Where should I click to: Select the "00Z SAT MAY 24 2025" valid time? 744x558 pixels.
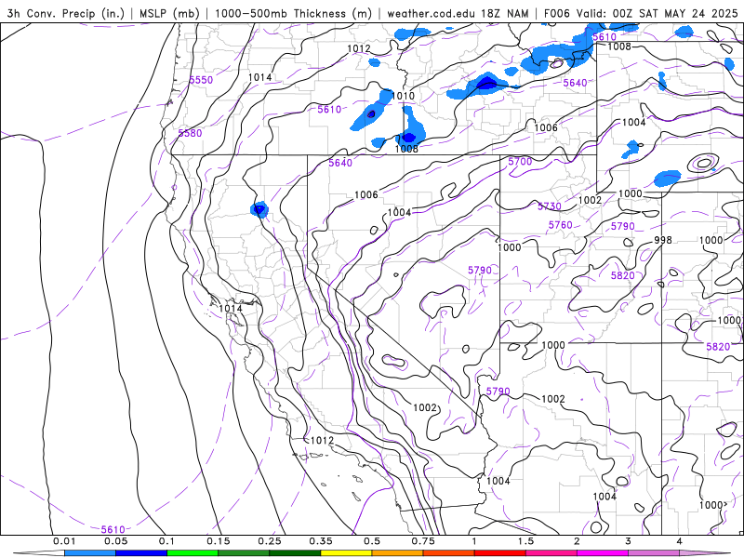click(675, 13)
